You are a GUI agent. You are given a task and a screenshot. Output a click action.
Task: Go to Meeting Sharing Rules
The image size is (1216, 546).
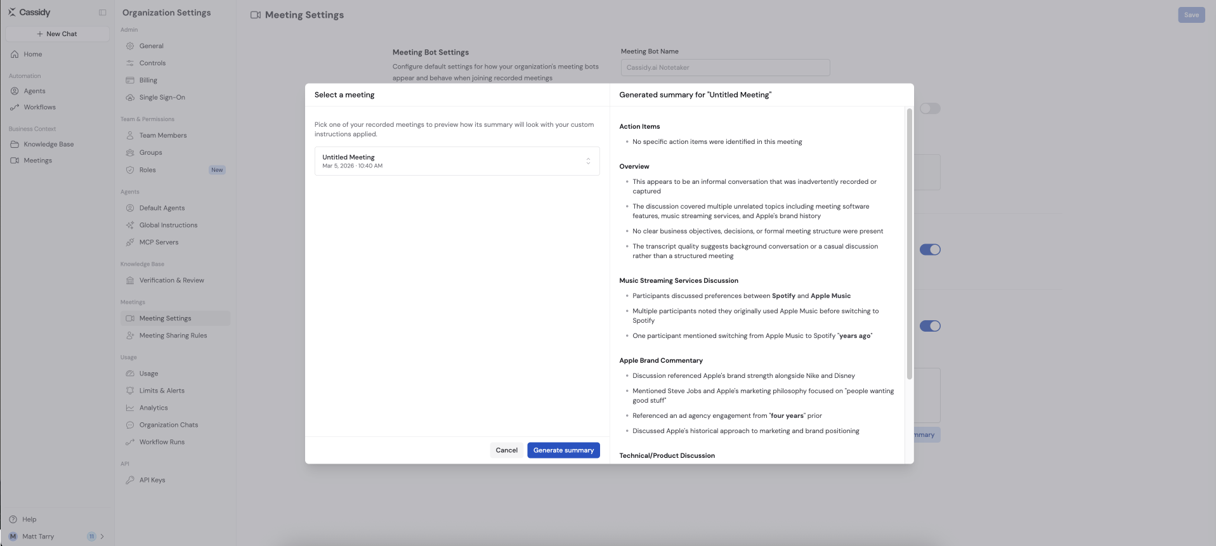pyautogui.click(x=175, y=335)
